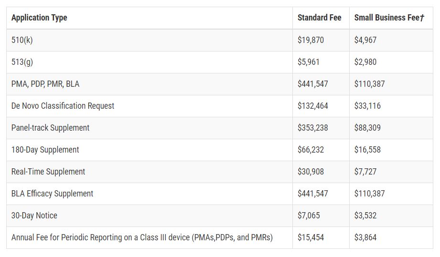This screenshot has width=440, height=257.
Task: Select the $132,464 De Novo standard fee
Action: 312,106
